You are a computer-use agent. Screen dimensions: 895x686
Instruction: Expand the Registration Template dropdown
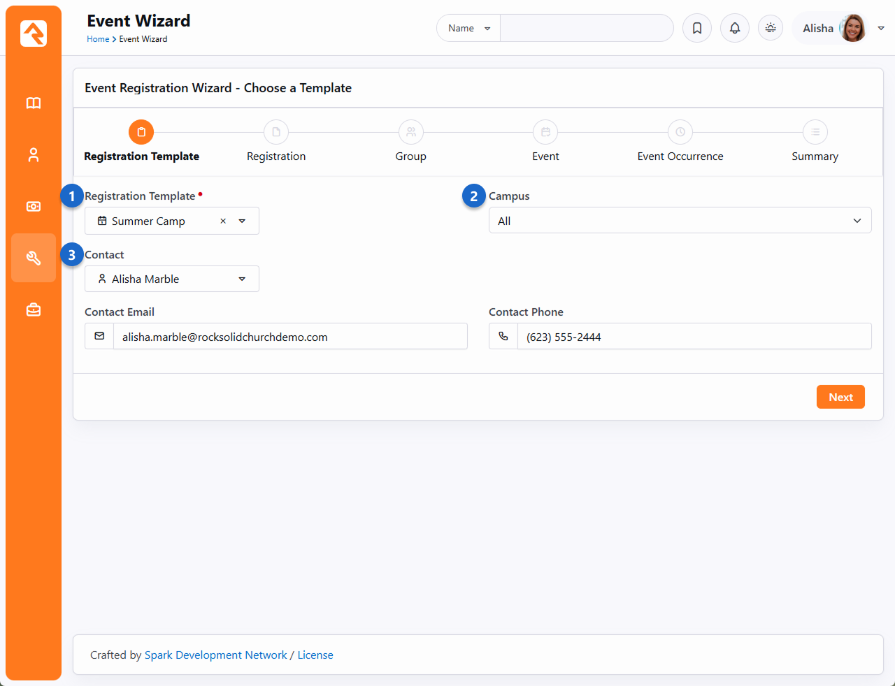point(242,221)
